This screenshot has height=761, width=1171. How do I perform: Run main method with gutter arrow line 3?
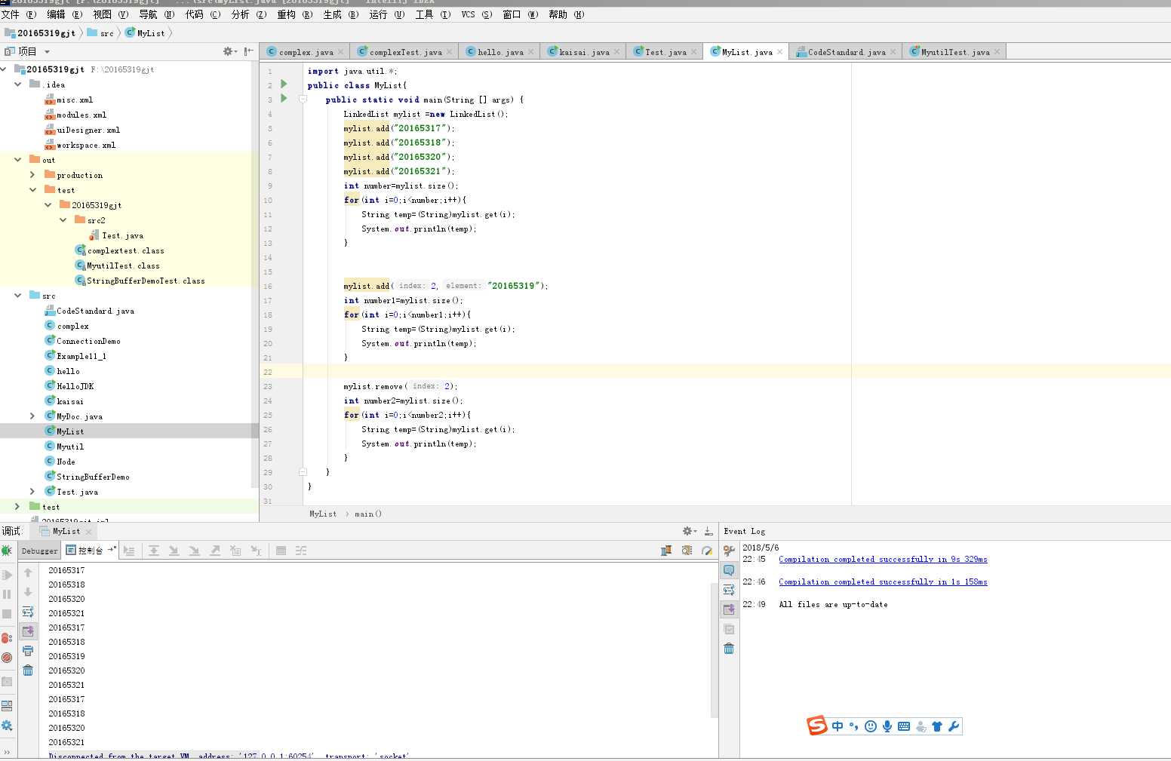[x=284, y=98]
